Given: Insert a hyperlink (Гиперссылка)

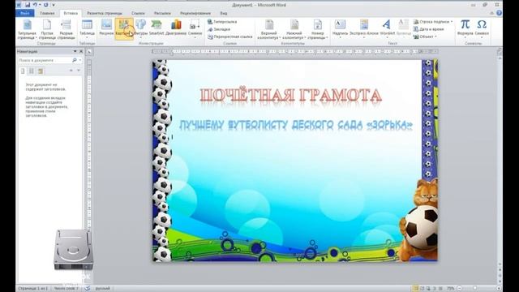Looking at the screenshot, I should (222, 22).
